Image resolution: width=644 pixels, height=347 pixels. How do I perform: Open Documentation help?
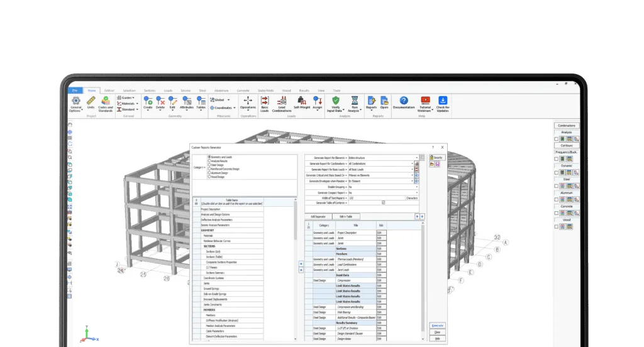coord(404,102)
